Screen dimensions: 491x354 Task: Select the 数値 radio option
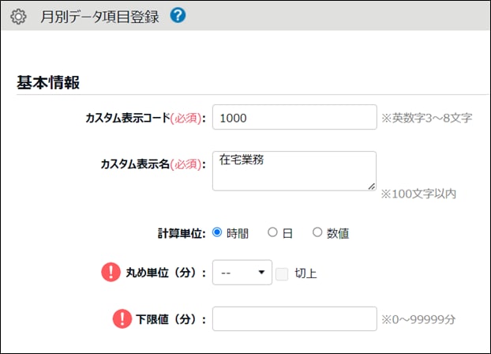pyautogui.click(x=317, y=232)
